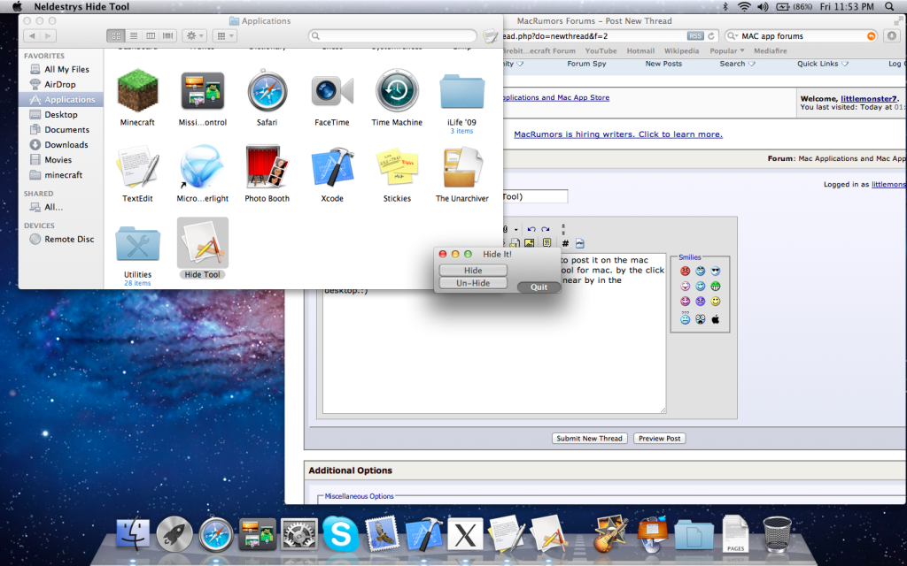907x566 pixels.
Task: Select Documents in Finder sidebar
Action: [61, 129]
